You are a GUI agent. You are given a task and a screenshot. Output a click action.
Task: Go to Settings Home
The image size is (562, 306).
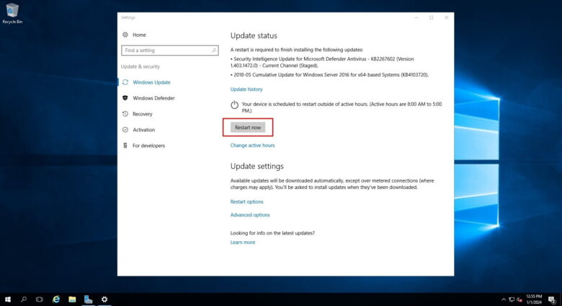[139, 35]
